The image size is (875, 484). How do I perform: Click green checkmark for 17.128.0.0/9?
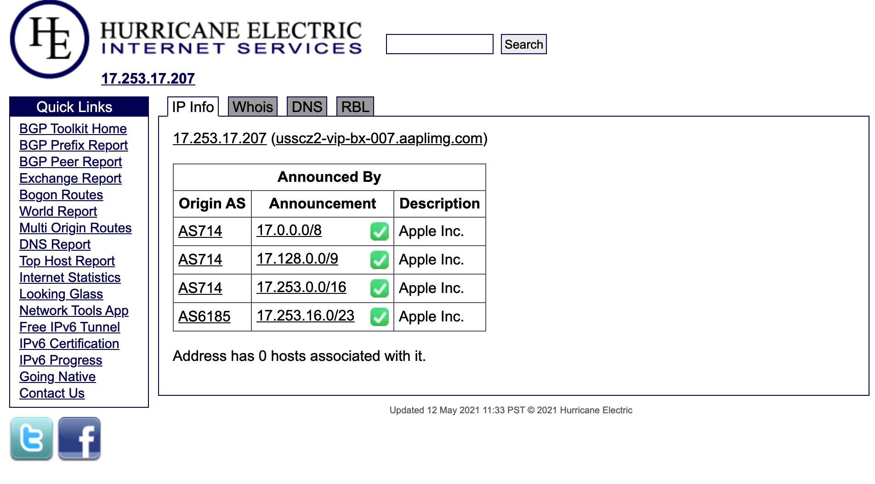pos(380,260)
